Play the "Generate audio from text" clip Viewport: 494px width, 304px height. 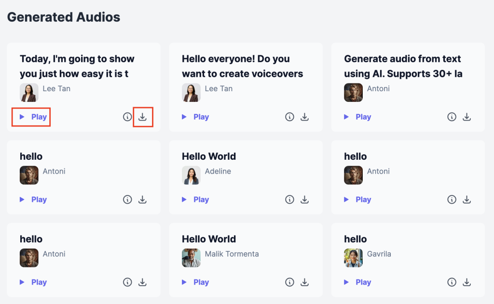tap(357, 117)
